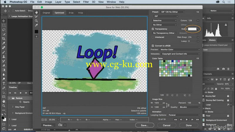Toggle visibility of upper Stroke effect
The image size is (235, 132).
coord(206,92)
